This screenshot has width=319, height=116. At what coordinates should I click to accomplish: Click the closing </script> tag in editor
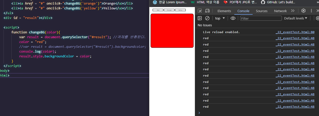[12, 66]
